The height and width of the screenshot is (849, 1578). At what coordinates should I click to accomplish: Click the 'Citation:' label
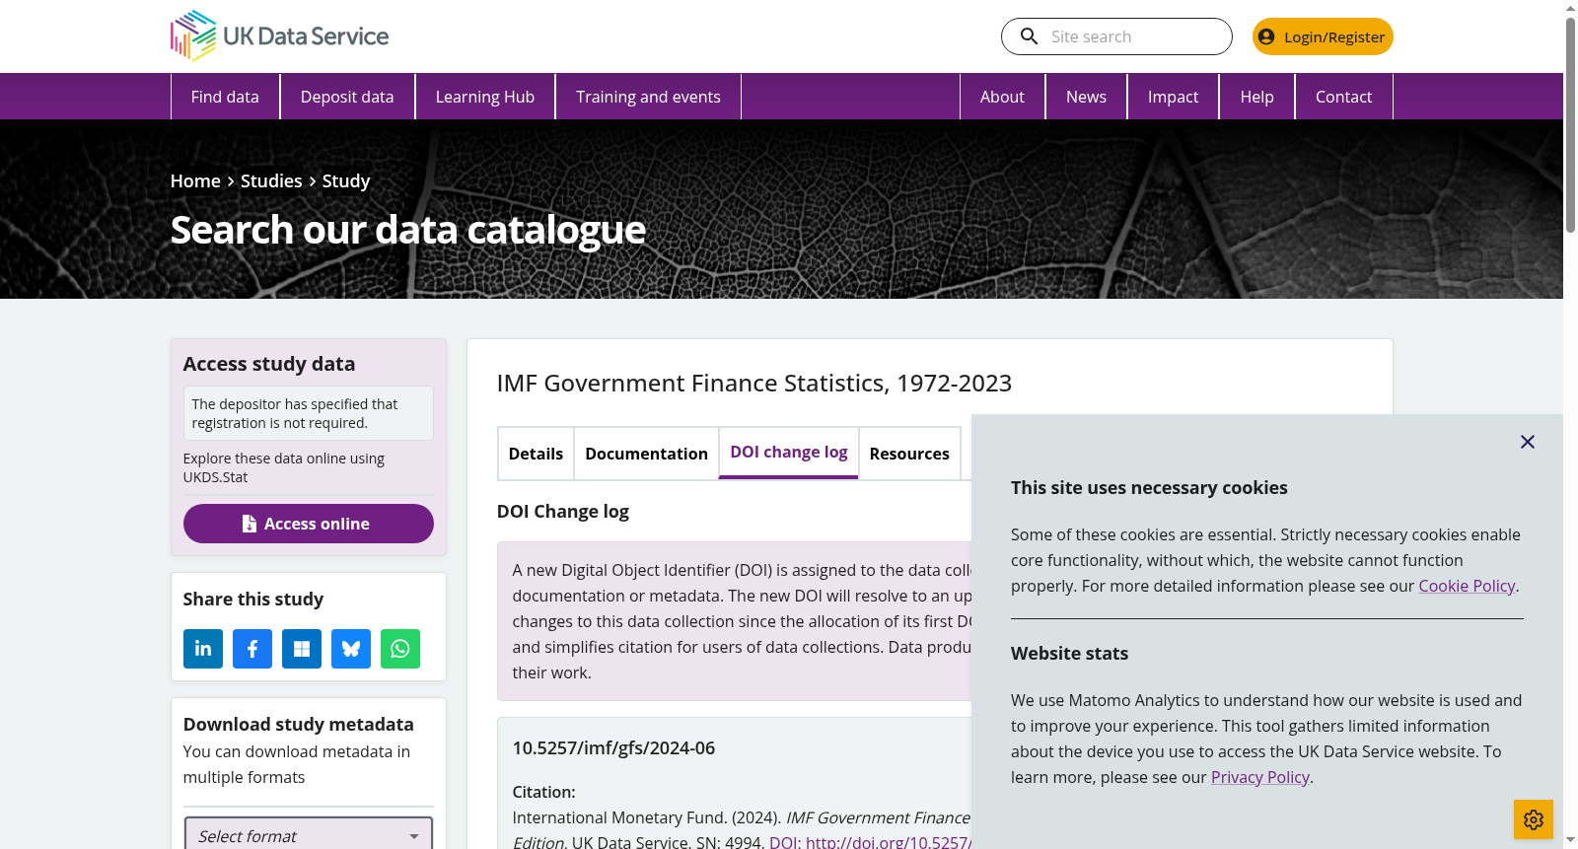click(x=544, y=792)
